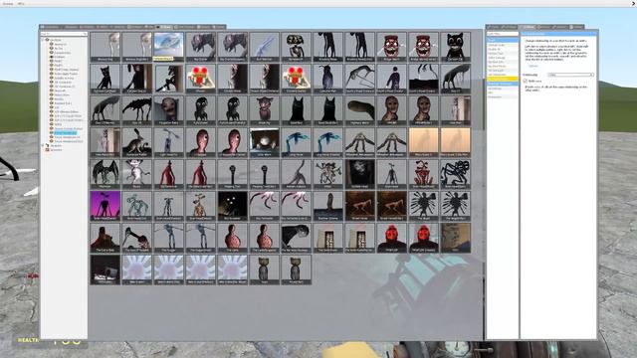Select the highlighted sky-blue background NPC thumbnail
637x358 pixels.
[168, 47]
